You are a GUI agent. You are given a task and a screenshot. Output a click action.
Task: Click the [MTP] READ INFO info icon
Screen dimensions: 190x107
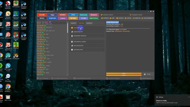[72, 50]
